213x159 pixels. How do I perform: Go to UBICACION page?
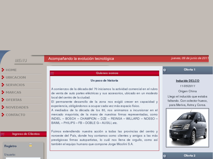[16, 77]
